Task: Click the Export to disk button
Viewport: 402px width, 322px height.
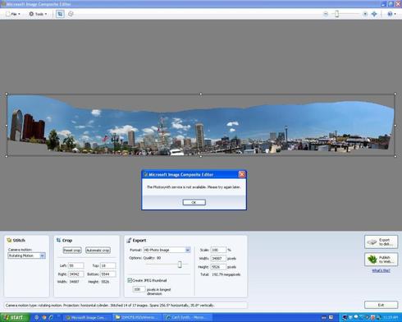Action: pos(381,242)
